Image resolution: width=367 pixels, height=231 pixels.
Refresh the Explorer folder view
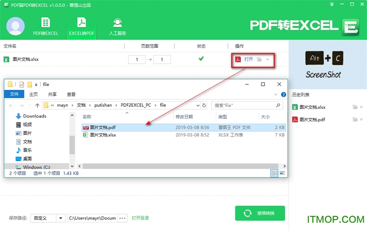pos(204,105)
